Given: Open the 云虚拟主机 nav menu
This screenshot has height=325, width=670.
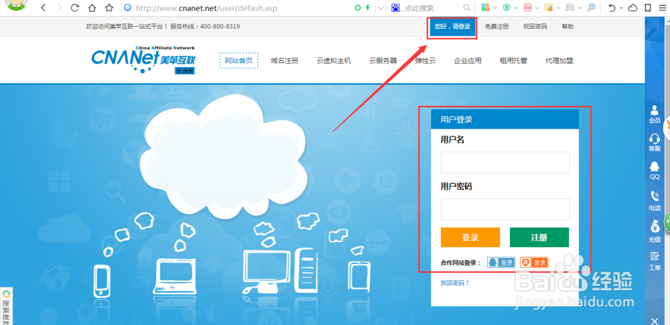Looking at the screenshot, I should click(x=334, y=61).
